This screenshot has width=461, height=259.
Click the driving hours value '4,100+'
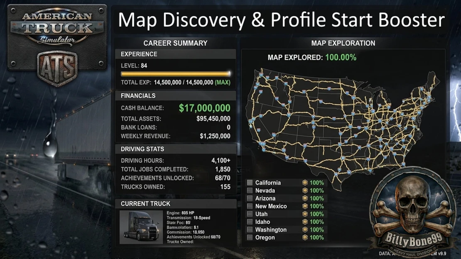(x=221, y=161)
